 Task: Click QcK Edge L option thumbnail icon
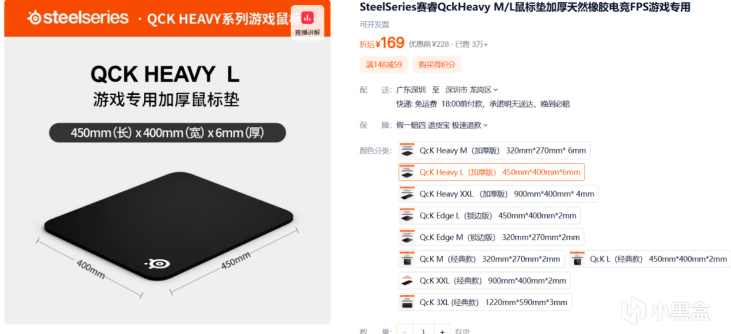tap(407, 216)
